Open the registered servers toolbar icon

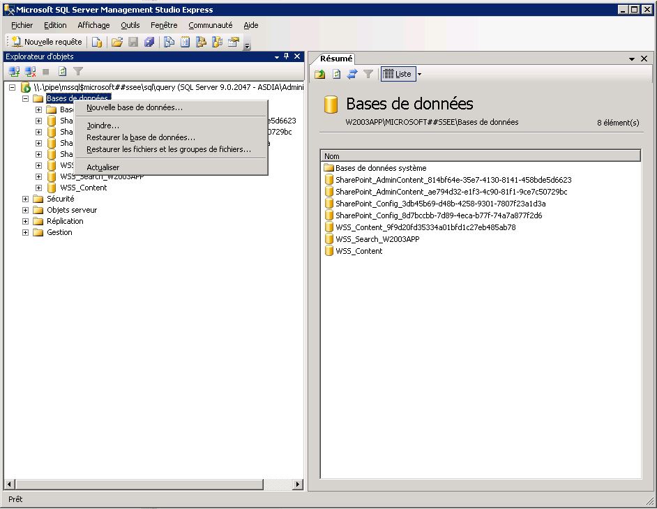click(x=169, y=42)
